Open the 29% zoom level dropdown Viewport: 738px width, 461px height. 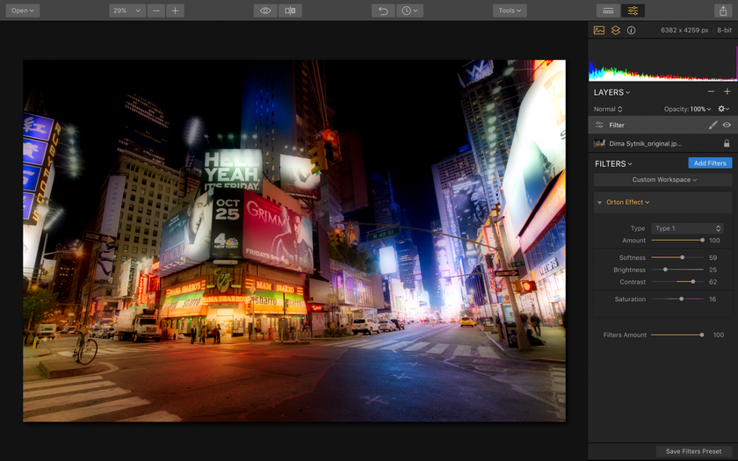pos(127,11)
